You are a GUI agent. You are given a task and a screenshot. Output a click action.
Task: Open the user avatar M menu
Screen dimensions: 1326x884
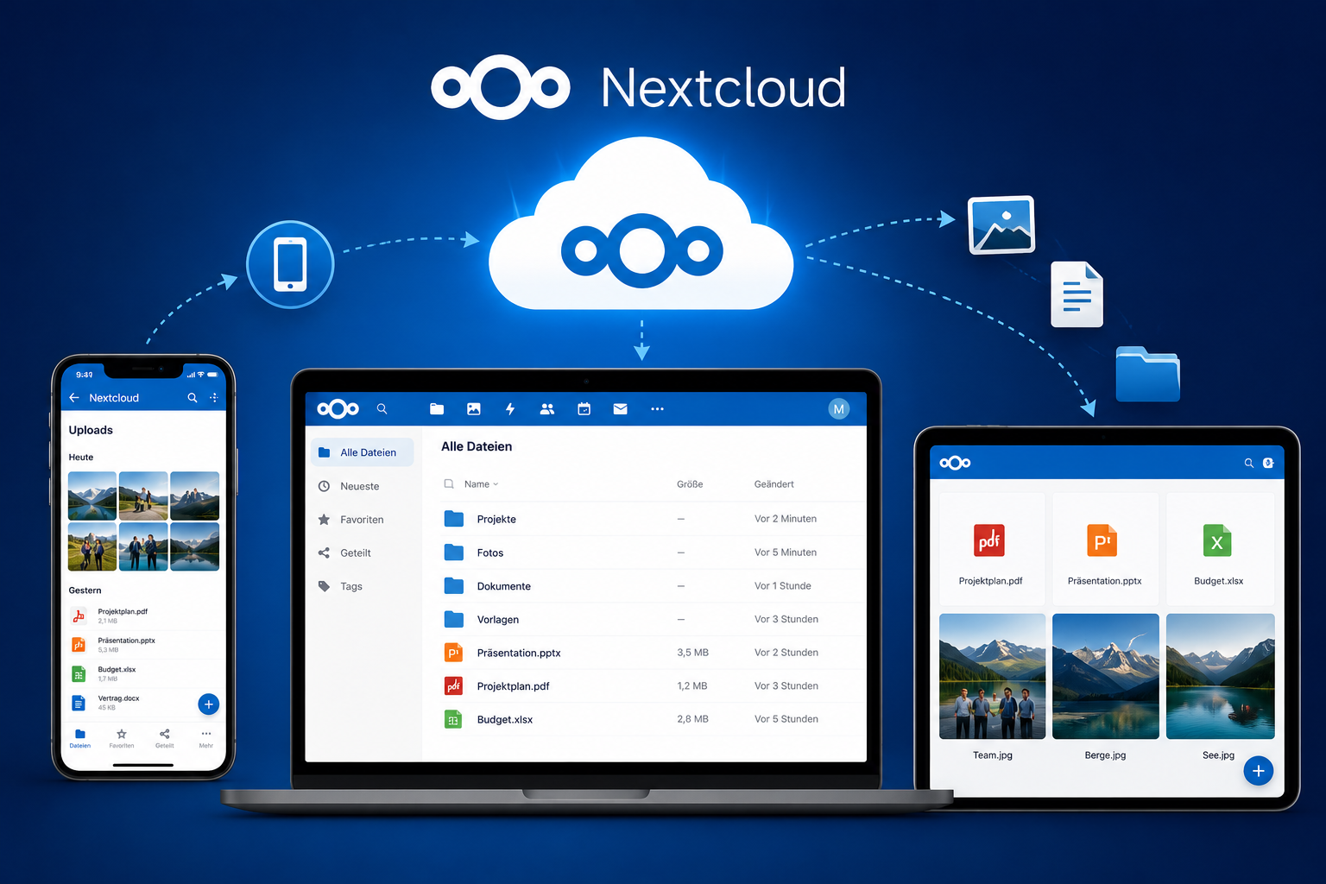(x=838, y=409)
